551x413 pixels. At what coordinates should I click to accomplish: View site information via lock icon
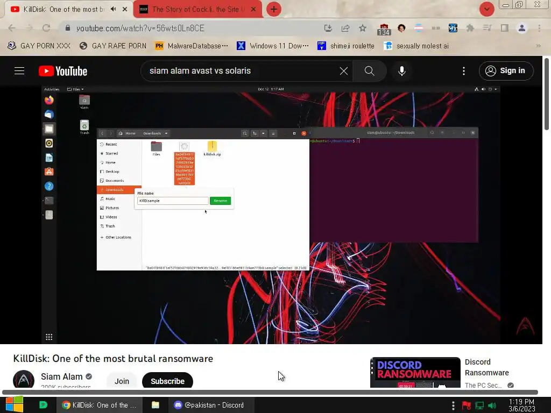pos(68,28)
